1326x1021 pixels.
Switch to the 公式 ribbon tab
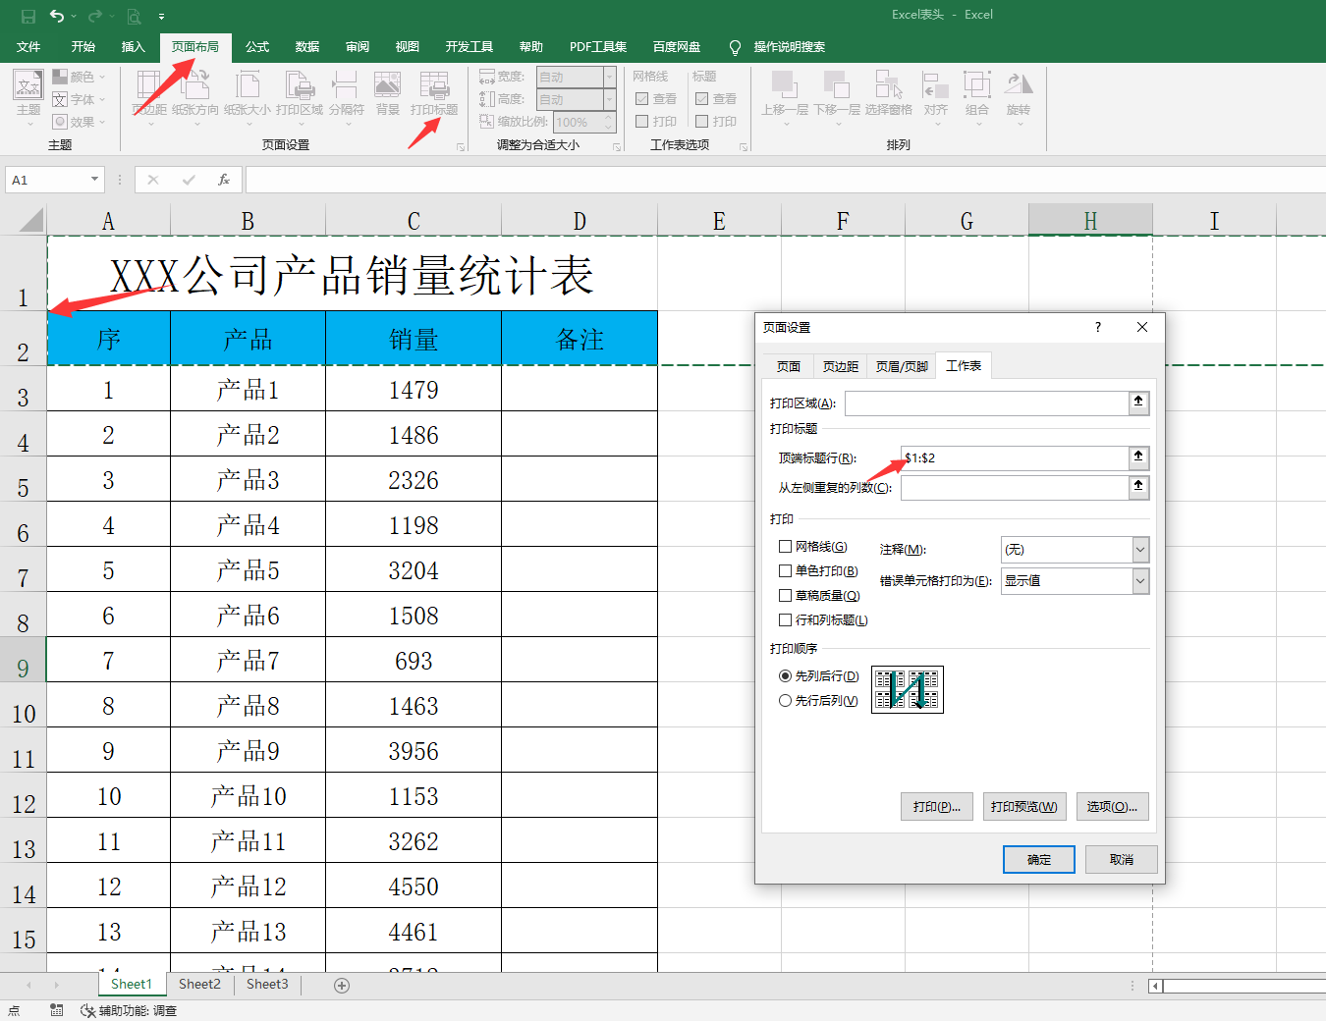click(x=257, y=47)
